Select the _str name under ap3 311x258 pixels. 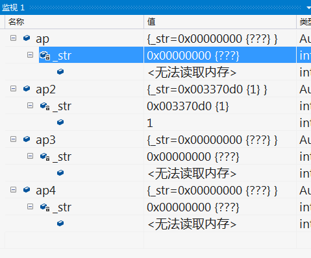(x=62, y=157)
